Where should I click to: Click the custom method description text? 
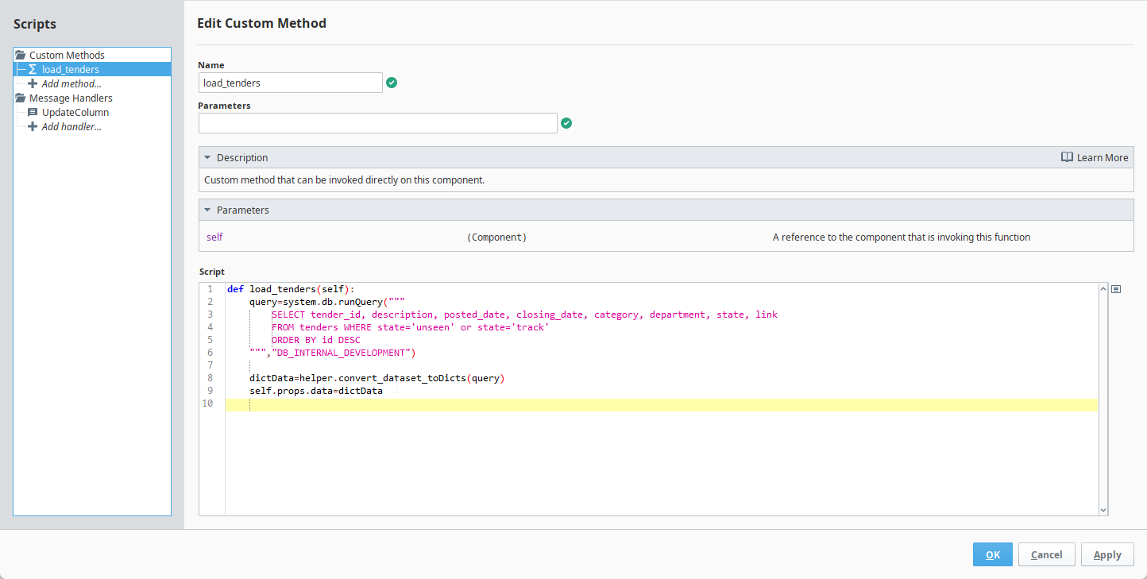pyautogui.click(x=344, y=179)
